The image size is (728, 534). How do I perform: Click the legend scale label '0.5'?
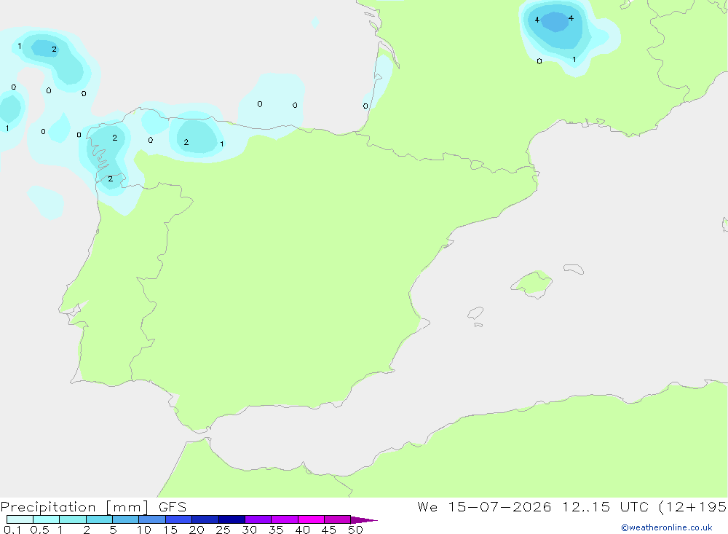coord(39,530)
